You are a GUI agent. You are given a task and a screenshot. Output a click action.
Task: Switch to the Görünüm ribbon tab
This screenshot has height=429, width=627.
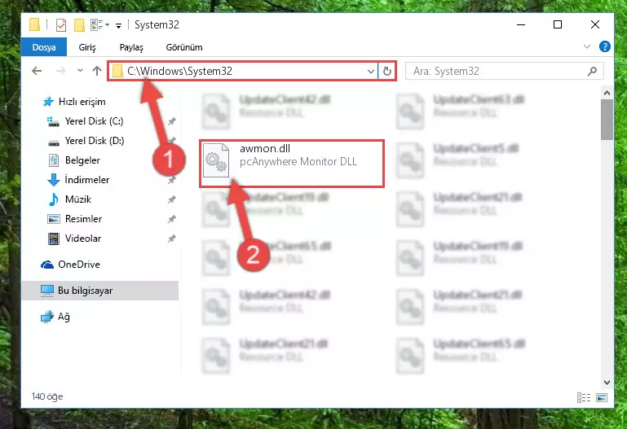click(x=184, y=47)
